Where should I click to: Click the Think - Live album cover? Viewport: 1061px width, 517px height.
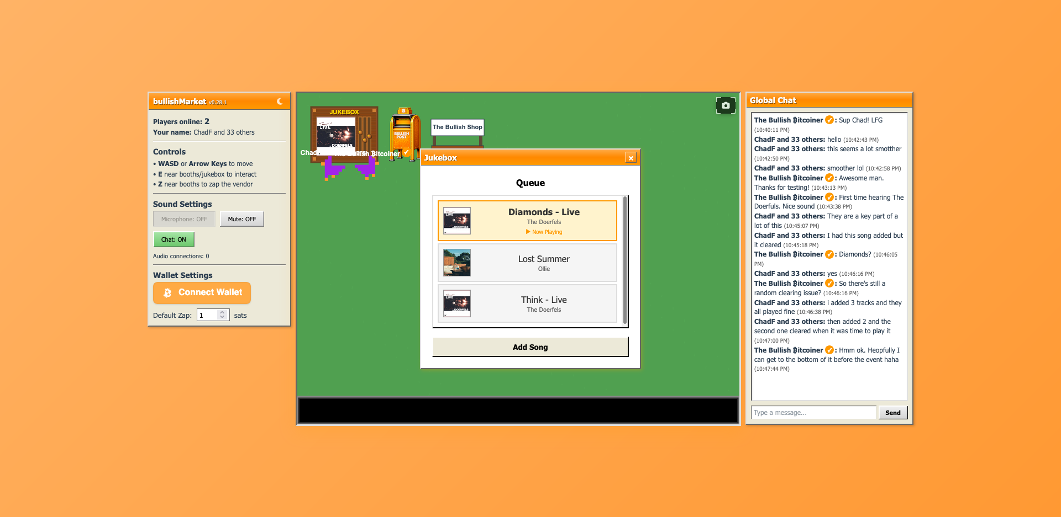[x=457, y=303]
